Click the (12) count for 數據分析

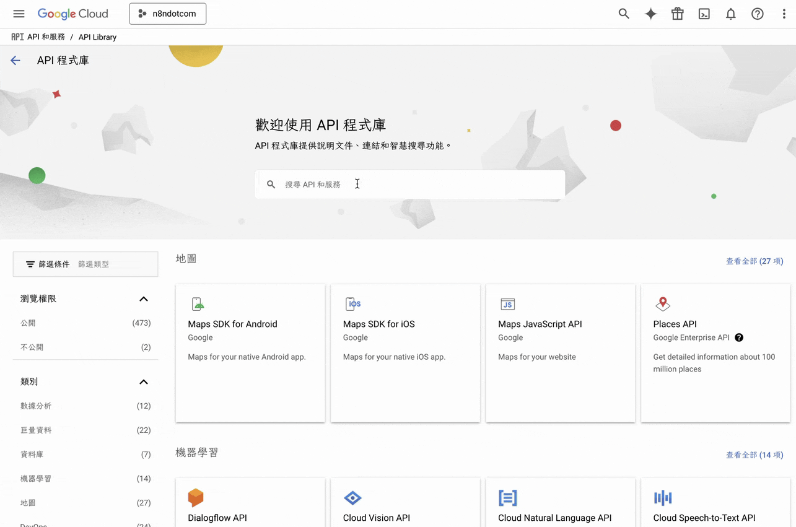(x=144, y=406)
